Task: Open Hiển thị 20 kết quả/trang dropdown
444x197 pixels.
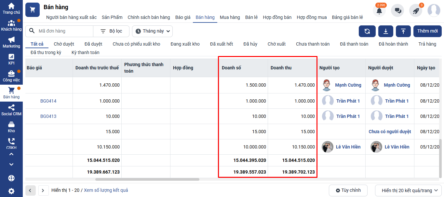Action: (410, 190)
